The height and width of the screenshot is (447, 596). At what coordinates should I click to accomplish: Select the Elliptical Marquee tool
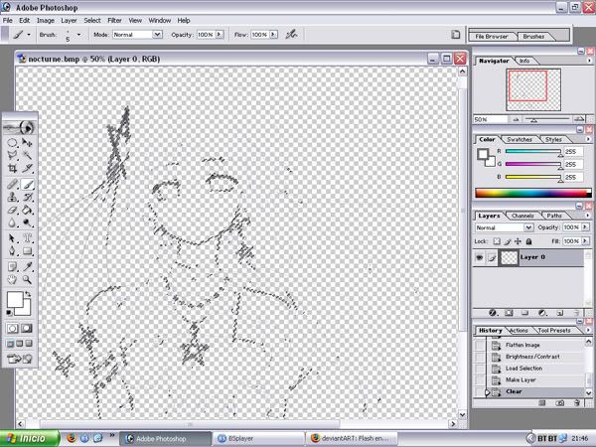12,143
